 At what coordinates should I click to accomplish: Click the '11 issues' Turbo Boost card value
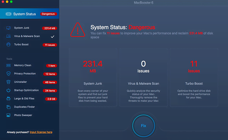click(x=194, y=66)
